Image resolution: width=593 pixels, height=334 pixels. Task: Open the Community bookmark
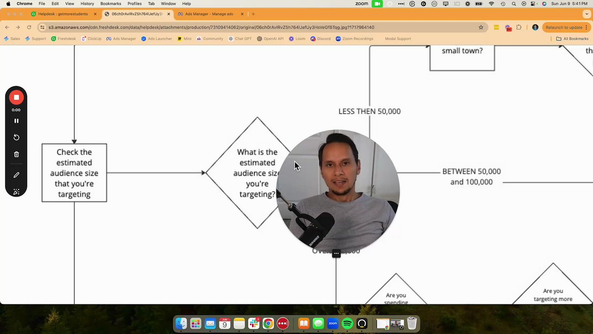click(x=210, y=39)
